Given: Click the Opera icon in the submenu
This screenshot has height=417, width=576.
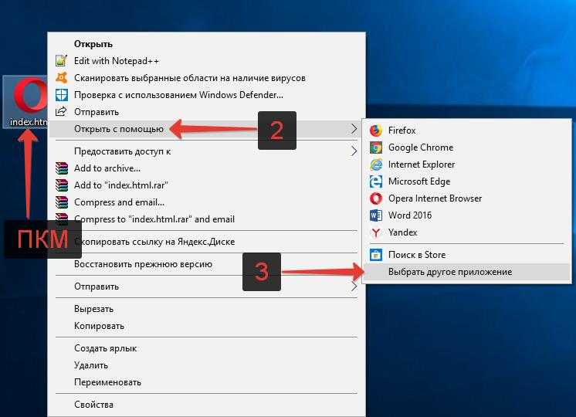Looking at the screenshot, I should 376,198.
